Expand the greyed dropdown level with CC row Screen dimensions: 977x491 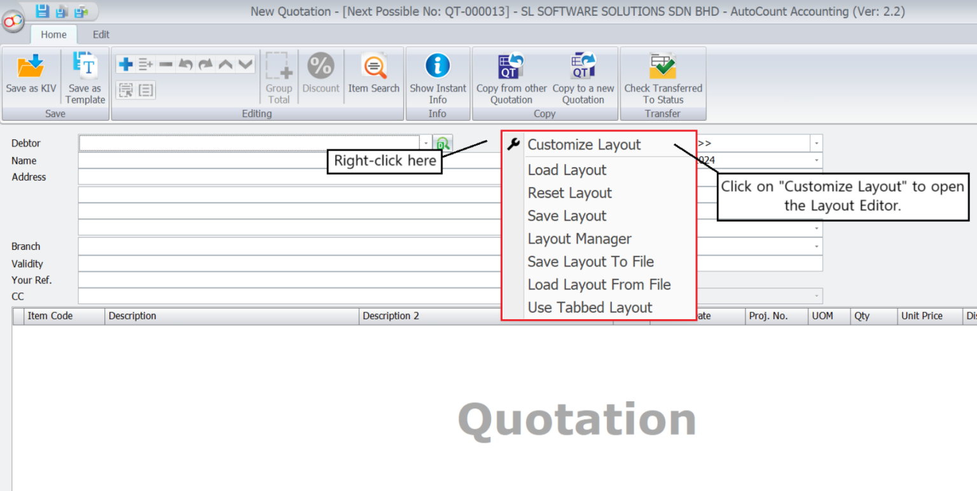tap(817, 296)
